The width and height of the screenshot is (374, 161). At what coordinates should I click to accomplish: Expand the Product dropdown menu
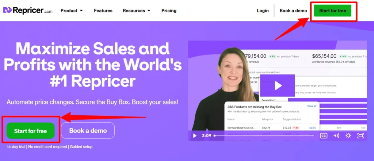72,11
